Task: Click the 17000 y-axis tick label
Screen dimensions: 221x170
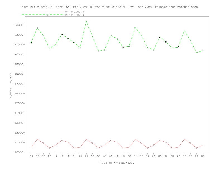Action: coord(19,84)
